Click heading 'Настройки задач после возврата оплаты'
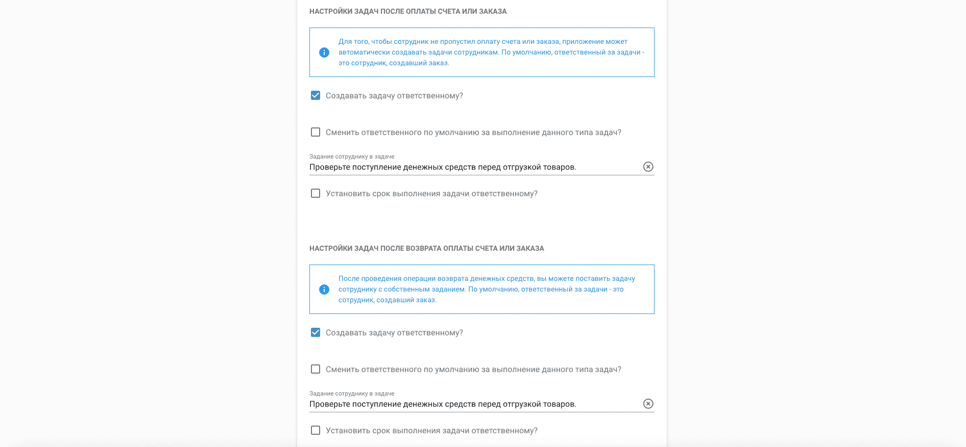Screen dimensions: 966x447 [426, 248]
